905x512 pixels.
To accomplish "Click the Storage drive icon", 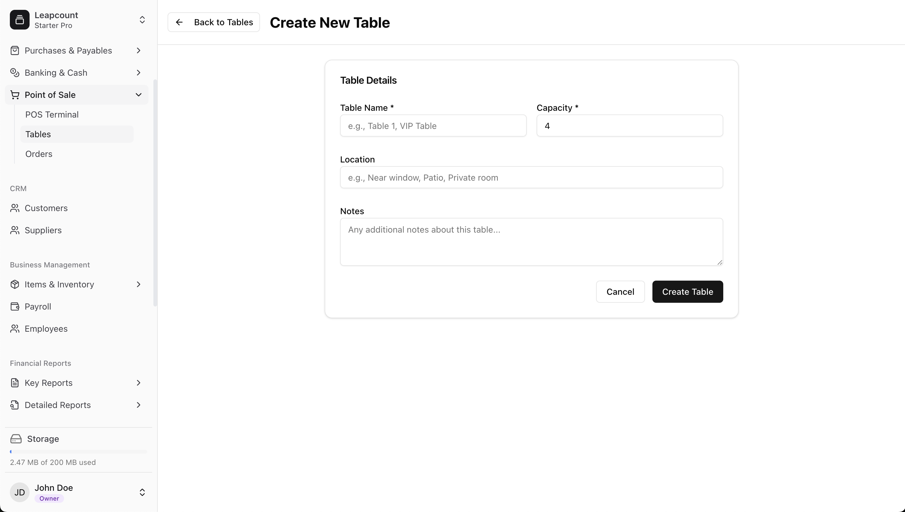I will pos(16,439).
